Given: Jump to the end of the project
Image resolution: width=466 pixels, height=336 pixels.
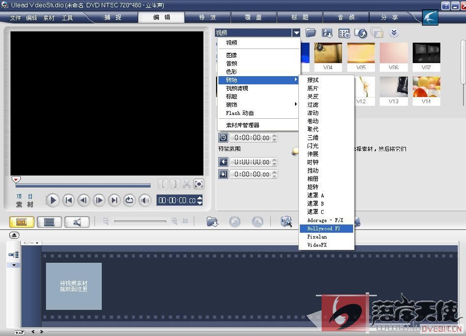Looking at the screenshot, I should click(x=114, y=200).
